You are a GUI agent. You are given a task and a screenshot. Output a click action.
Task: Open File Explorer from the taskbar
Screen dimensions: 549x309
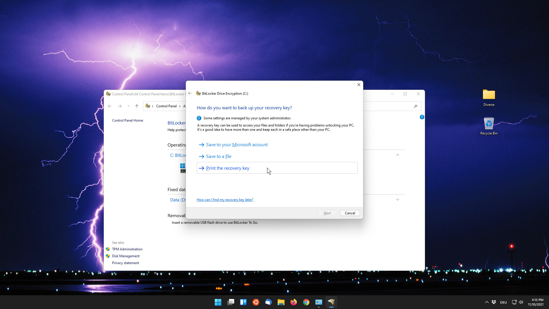pos(281,302)
